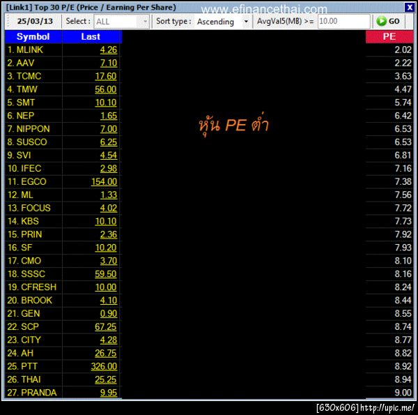Screen dimensions: 418x415
Task: Click PTT last price 326.00
Action: click(104, 366)
